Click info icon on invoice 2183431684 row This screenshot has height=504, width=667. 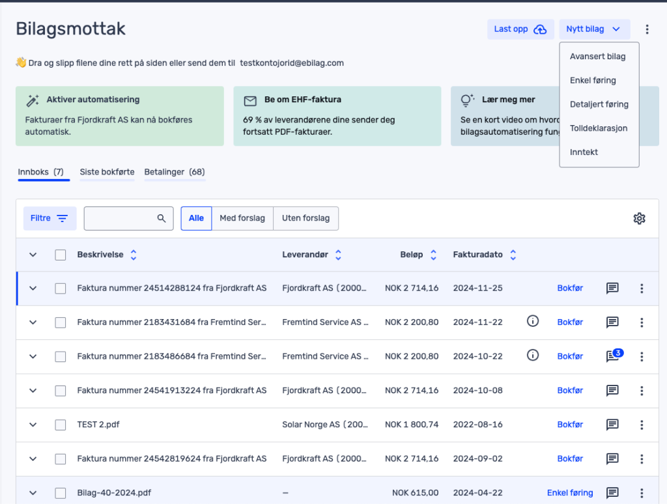pyautogui.click(x=533, y=321)
